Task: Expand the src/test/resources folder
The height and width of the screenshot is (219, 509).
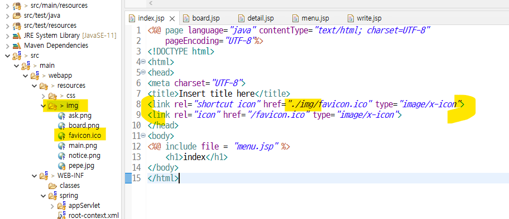Action: click(x=7, y=26)
